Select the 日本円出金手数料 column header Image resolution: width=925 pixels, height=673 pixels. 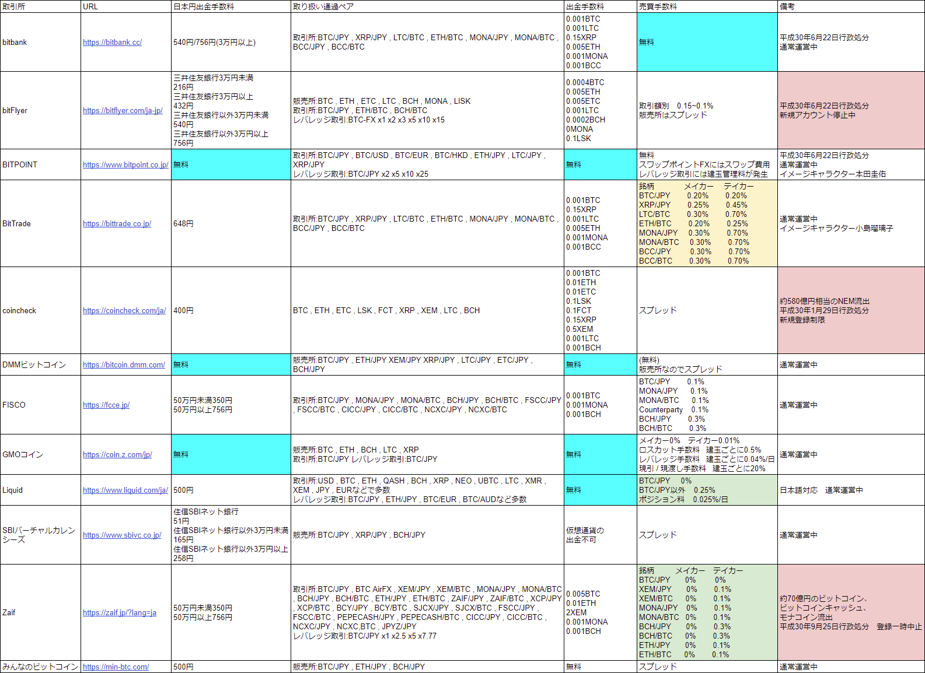[231, 6]
